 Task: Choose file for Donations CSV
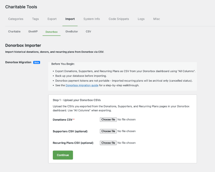click(108, 119)
